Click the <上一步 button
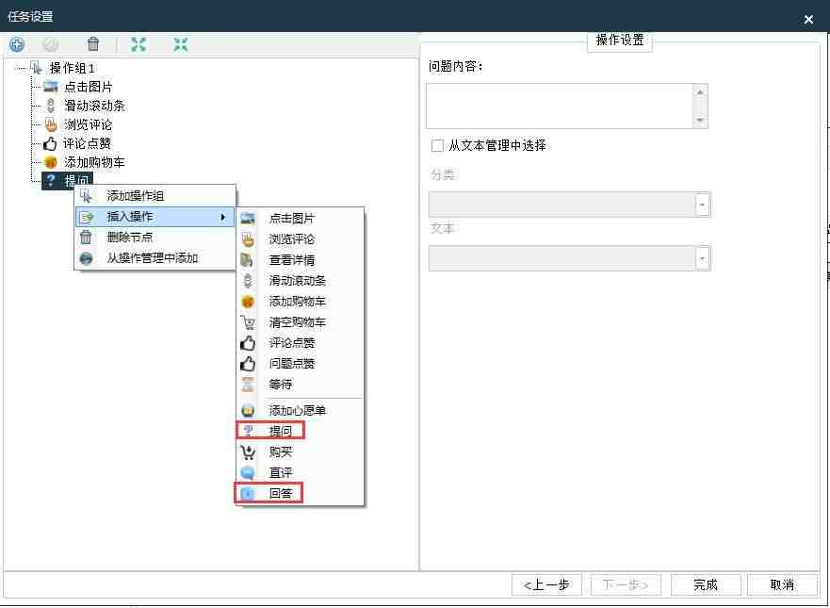This screenshot has height=608, width=830. 546,584
